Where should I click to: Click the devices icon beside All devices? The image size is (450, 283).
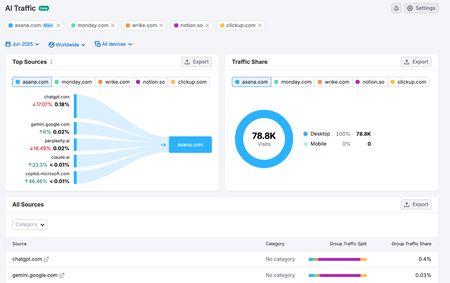97,44
